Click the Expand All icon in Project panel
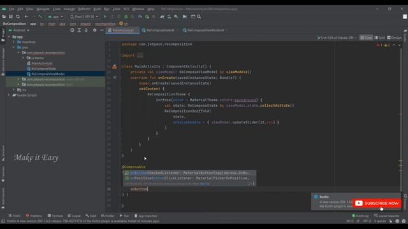Viewport: 408px width, 229px height. [79, 30]
